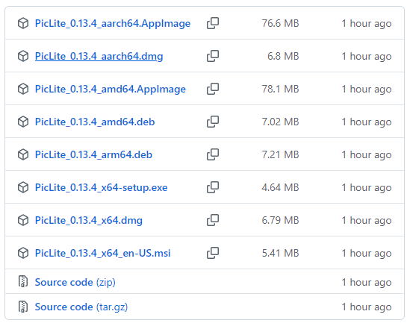The image size is (410, 326).
Task: Download PicLite_0.13.4_arm64.deb package
Action: coord(93,155)
